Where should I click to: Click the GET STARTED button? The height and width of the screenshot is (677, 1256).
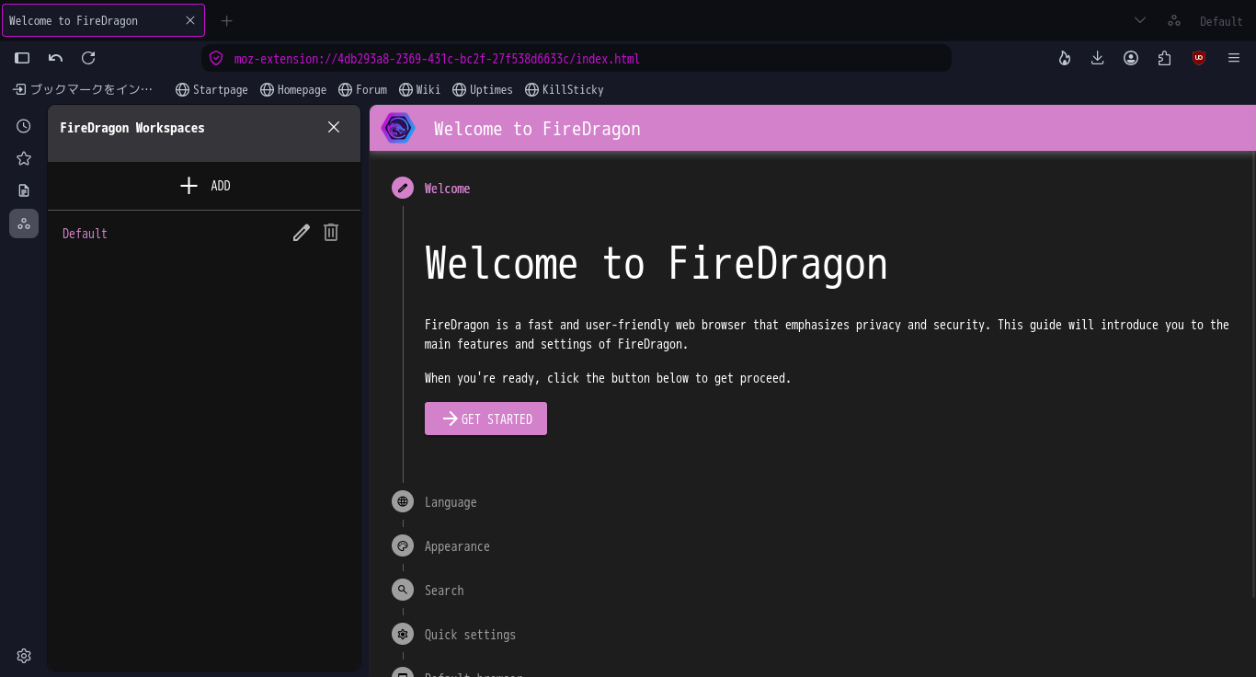pyautogui.click(x=485, y=419)
